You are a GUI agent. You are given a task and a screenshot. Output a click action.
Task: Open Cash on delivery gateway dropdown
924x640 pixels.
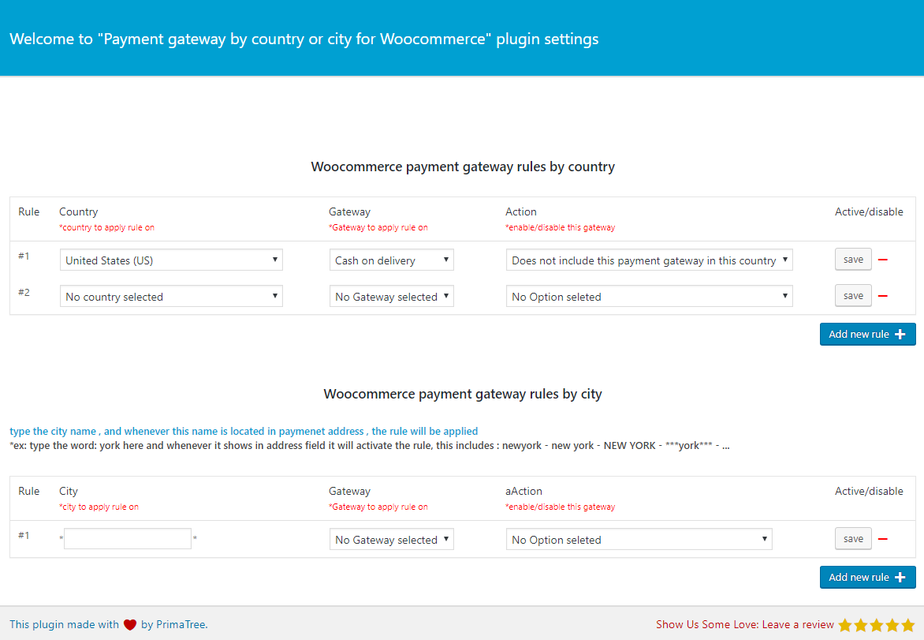point(391,260)
